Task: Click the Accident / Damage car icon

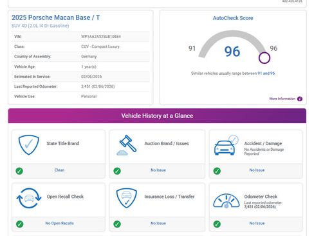Action: [226, 145]
